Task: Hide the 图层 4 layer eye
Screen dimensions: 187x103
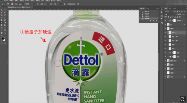Action: click(165, 29)
